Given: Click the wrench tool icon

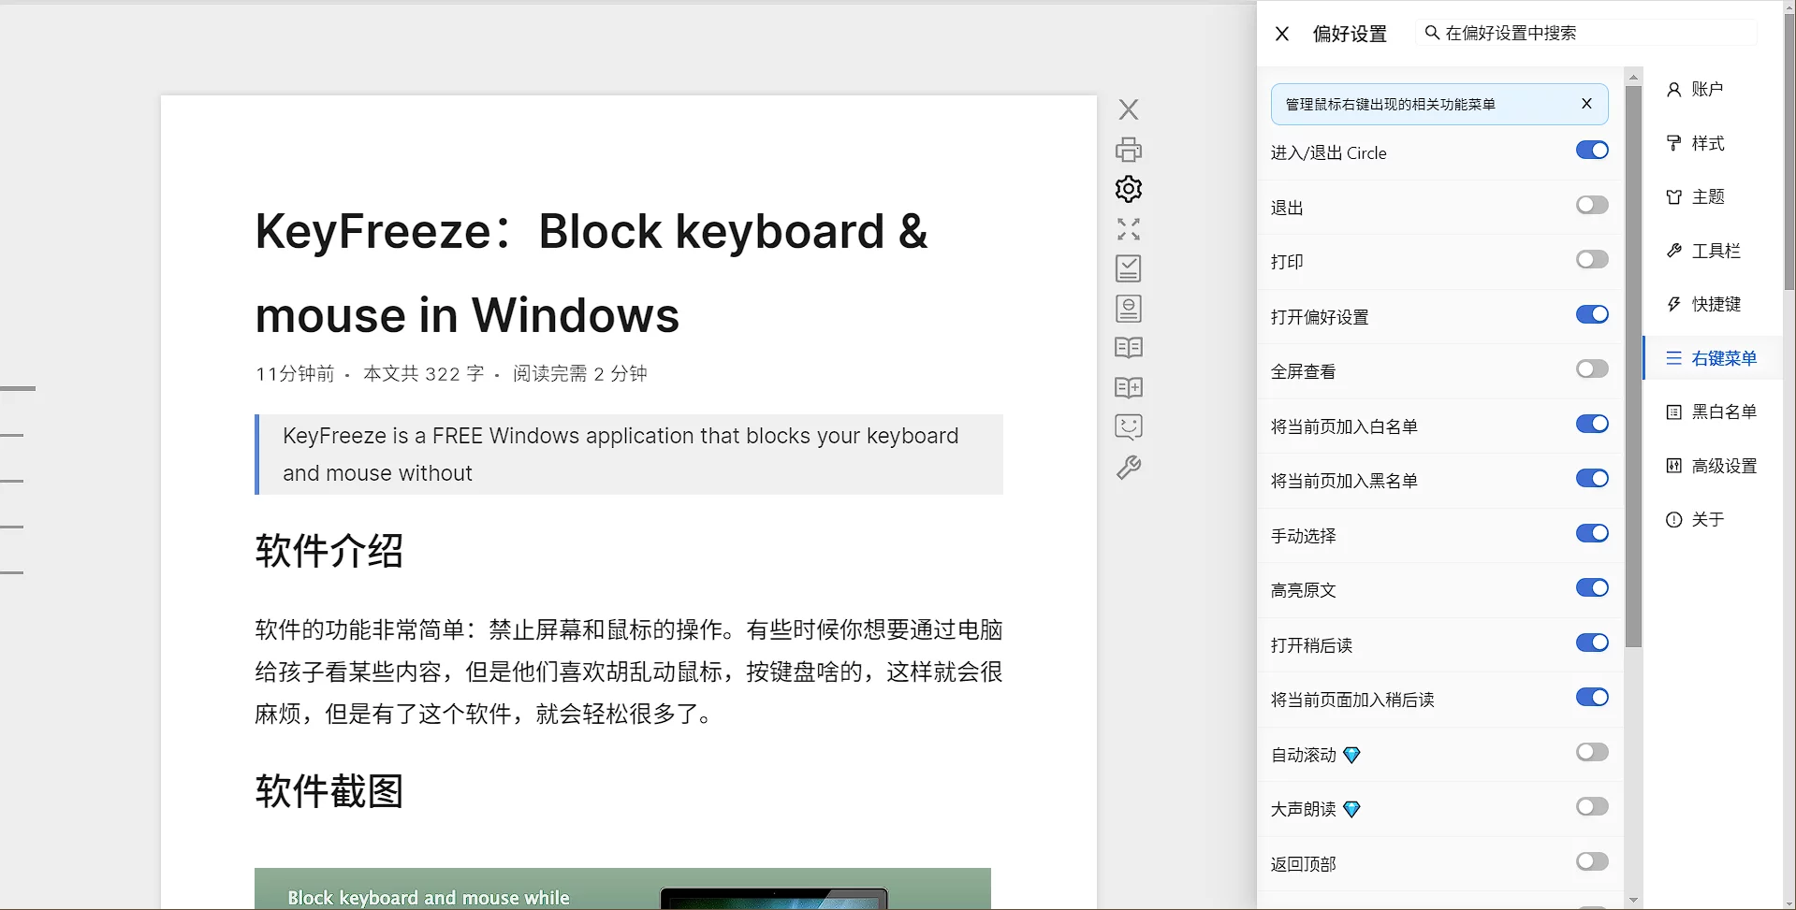Looking at the screenshot, I should pos(1128,468).
